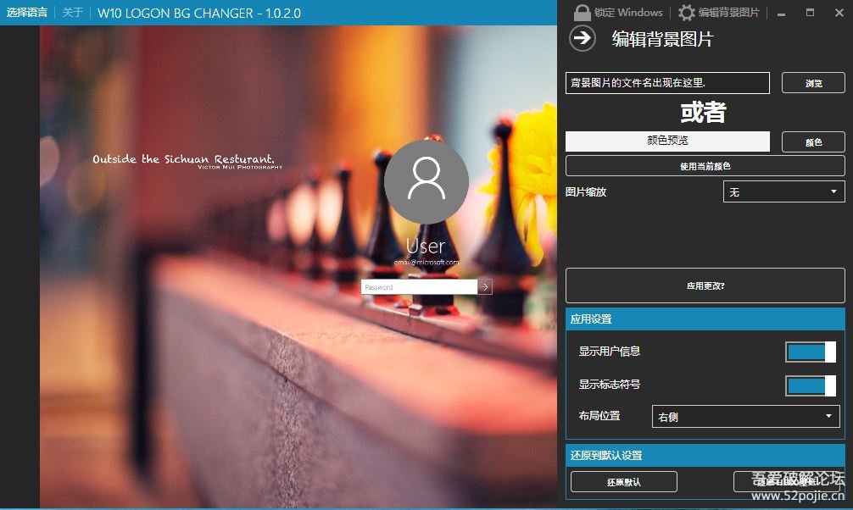Image resolution: width=853 pixels, height=510 pixels.
Task: Click the background image filename field
Action: pyautogui.click(x=667, y=83)
